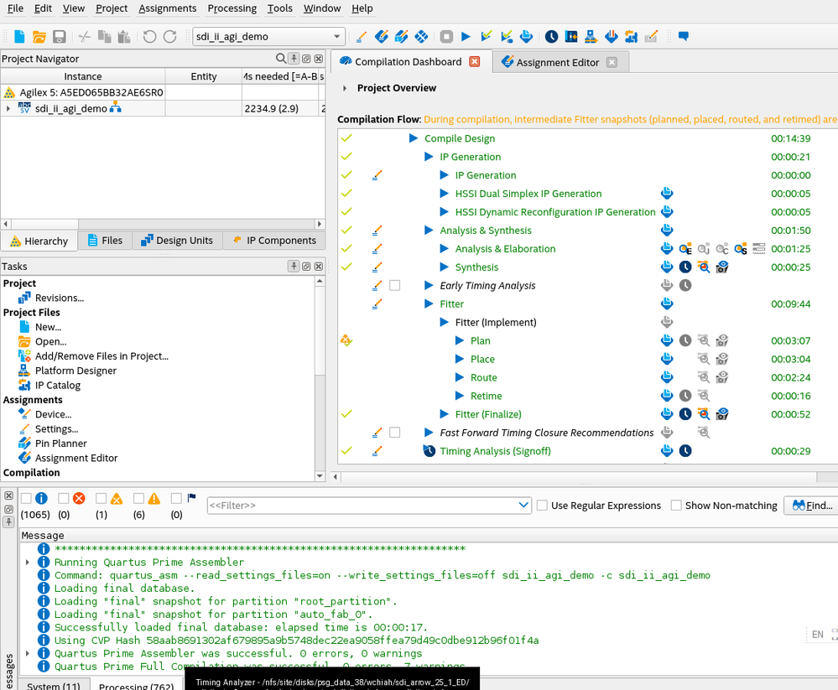Run Compile Design in compilation flow

(x=413, y=138)
